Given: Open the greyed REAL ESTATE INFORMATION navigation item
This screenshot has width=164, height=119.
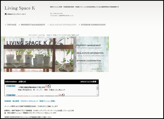Looking at the screenshot, I should click(63, 25).
